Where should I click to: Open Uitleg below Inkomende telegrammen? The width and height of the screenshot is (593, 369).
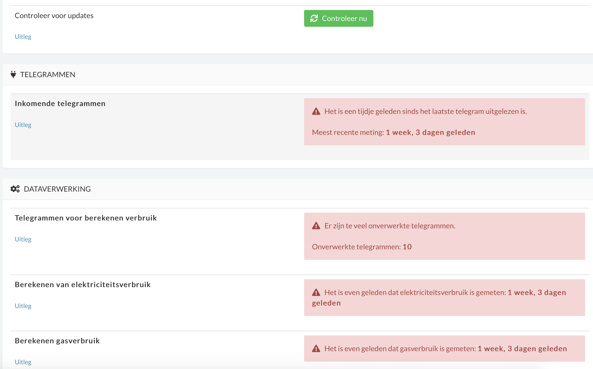[x=23, y=125]
